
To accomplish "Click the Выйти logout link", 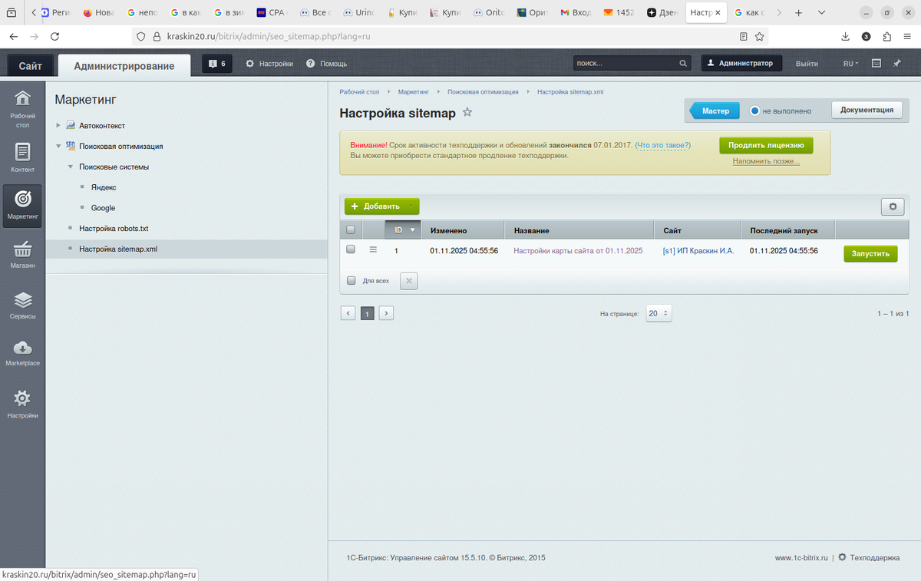I will (807, 64).
